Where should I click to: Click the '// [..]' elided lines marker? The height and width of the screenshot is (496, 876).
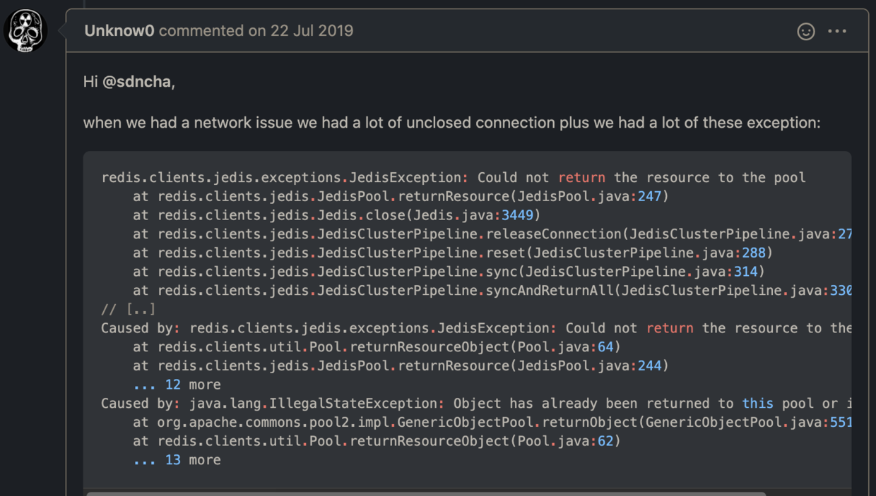tap(129, 309)
